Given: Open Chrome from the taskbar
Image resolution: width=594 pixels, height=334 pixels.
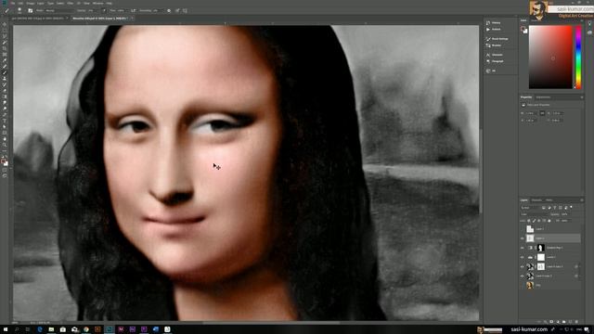Looking at the screenshot, I should (x=86, y=329).
